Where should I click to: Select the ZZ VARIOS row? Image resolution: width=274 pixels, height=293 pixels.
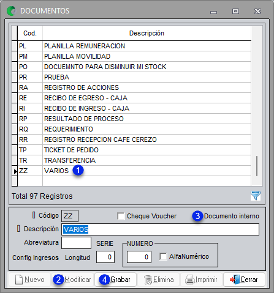point(134,171)
